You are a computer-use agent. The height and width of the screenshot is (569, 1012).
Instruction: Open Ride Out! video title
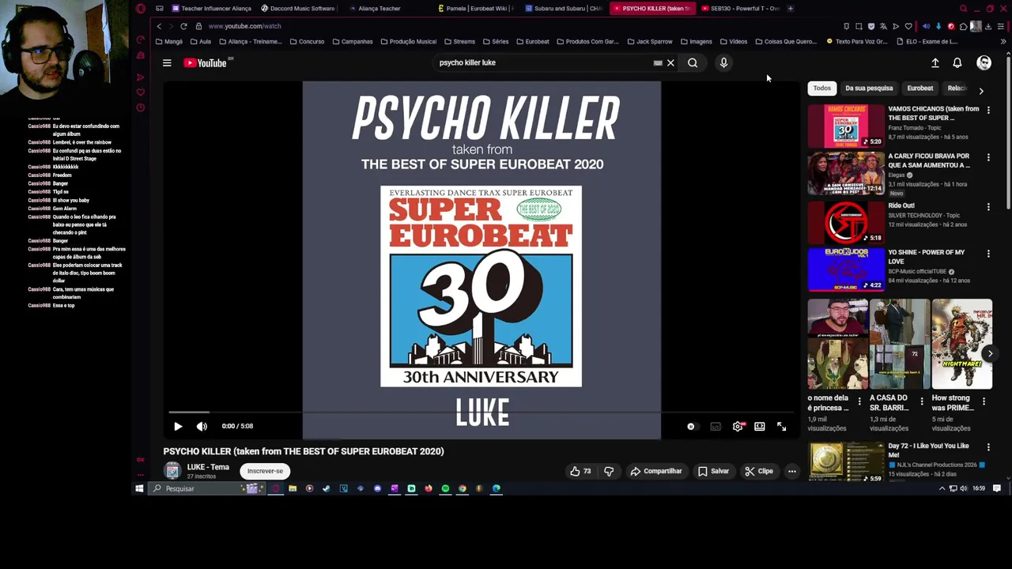coord(901,205)
